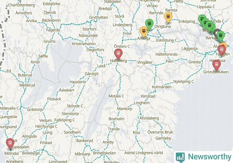
Task: Click the Skövde C station label
Action: coord(75,106)
